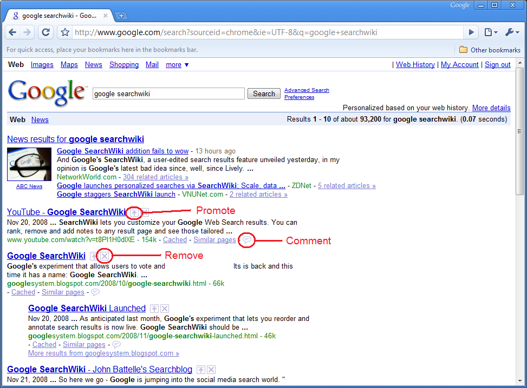The image size is (527, 388).
Task: Open Mail in the top navigation
Action: click(152, 65)
